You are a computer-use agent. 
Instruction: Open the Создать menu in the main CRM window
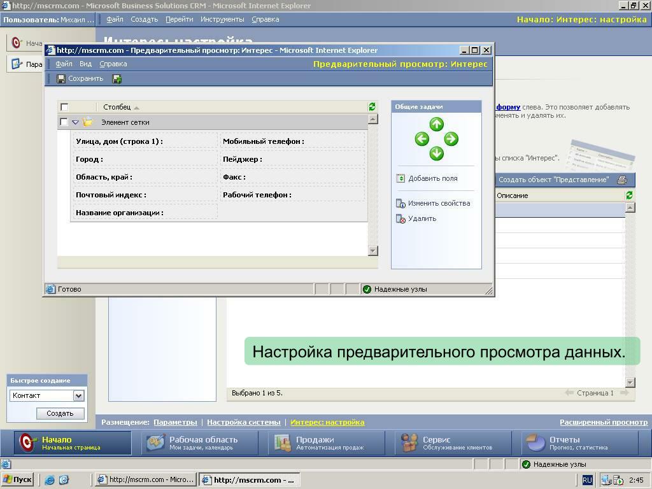145,19
